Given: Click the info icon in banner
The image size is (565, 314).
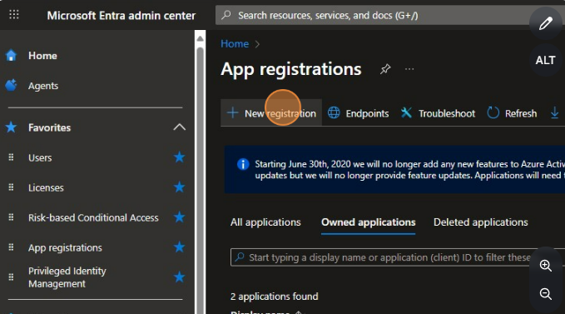Looking at the screenshot, I should tap(243, 164).
